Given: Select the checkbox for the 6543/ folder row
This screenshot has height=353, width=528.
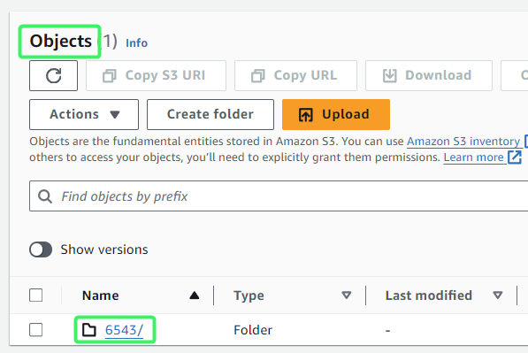Looking at the screenshot, I should click(35, 330).
